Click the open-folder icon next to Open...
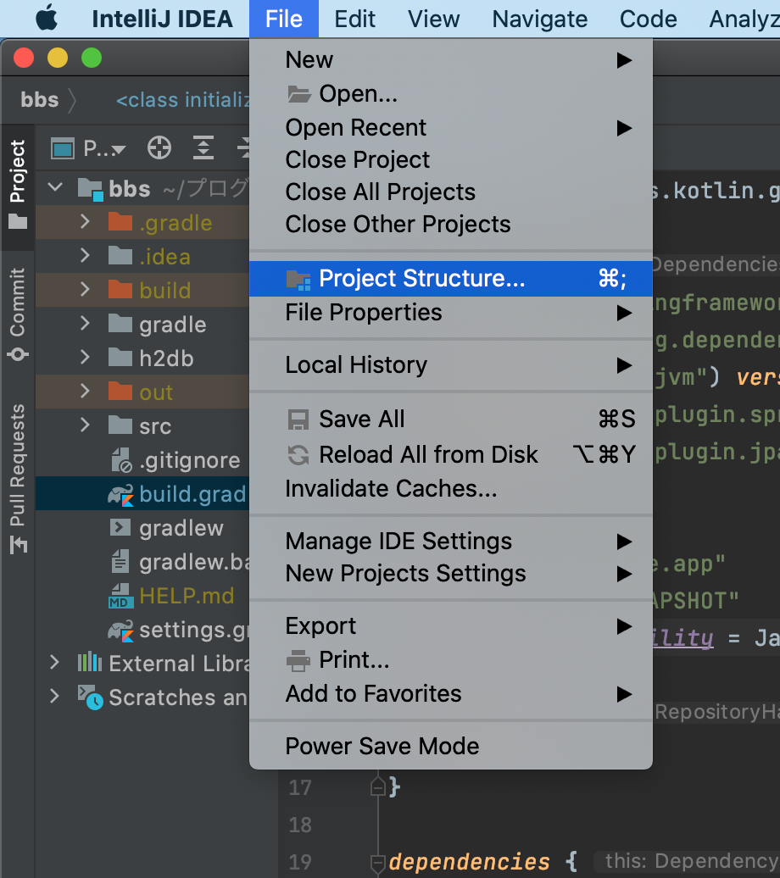The width and height of the screenshot is (780, 878). 299,94
